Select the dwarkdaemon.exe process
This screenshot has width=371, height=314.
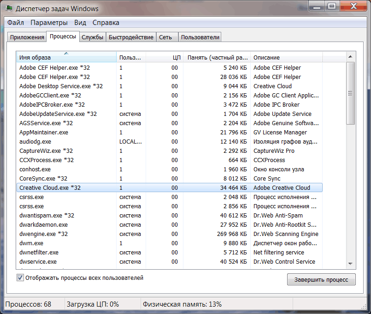click(170, 225)
